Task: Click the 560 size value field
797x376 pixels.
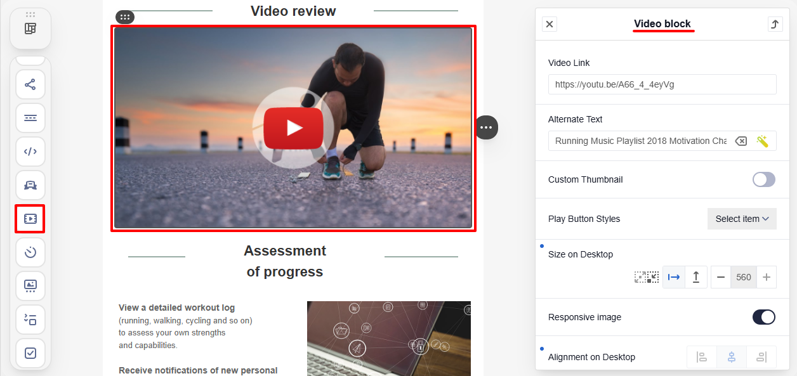Action: pos(744,277)
